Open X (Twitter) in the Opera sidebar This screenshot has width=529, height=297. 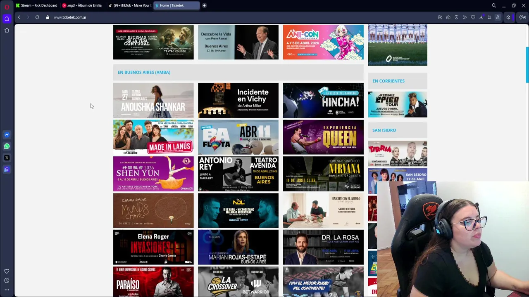point(7,158)
